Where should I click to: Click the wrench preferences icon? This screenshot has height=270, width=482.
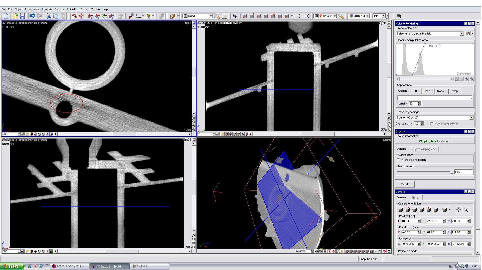coord(341,16)
